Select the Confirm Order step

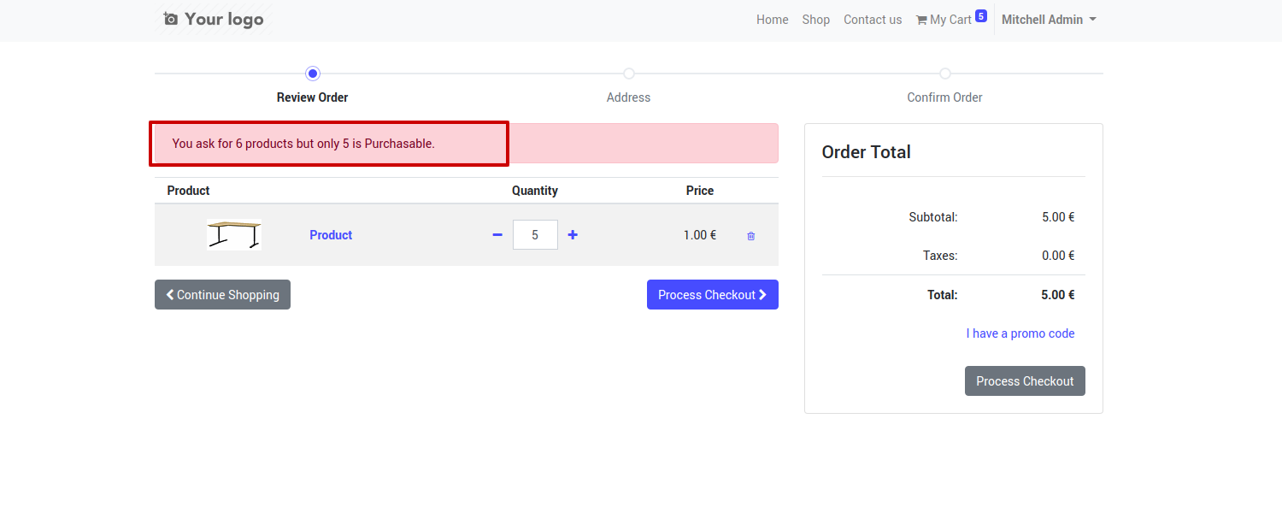pyautogui.click(x=944, y=97)
